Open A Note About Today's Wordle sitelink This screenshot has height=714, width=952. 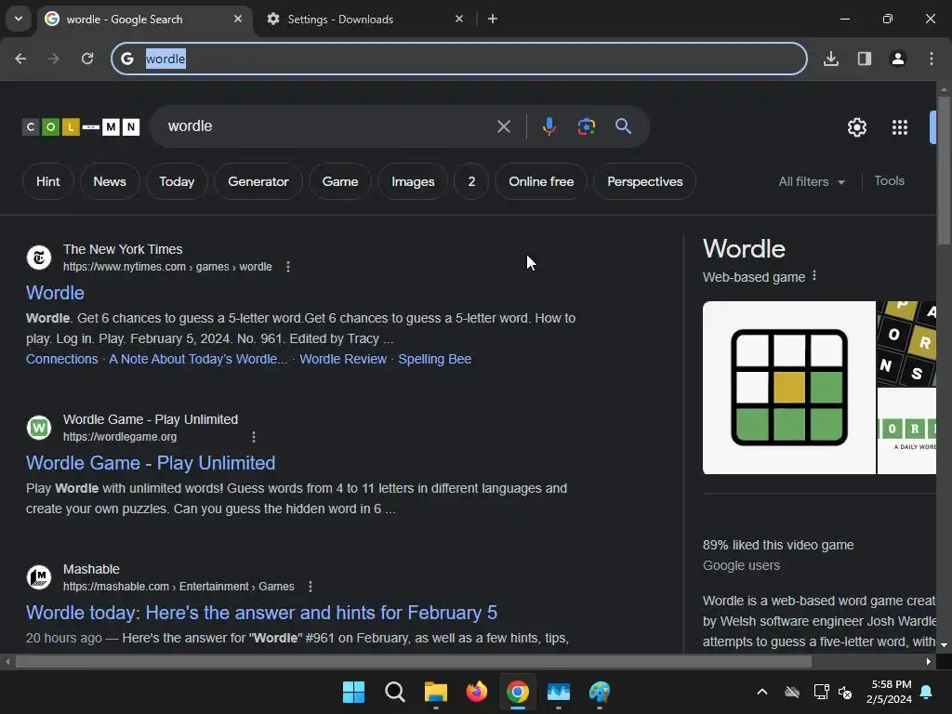[x=198, y=359]
